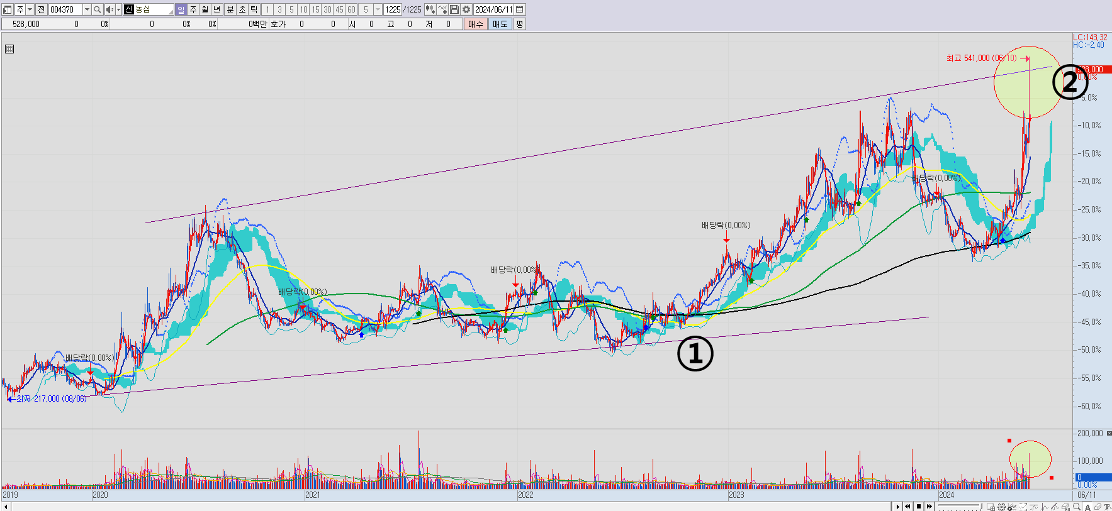Click the stock search magnifier icon
1112x511 pixels.
98,9
